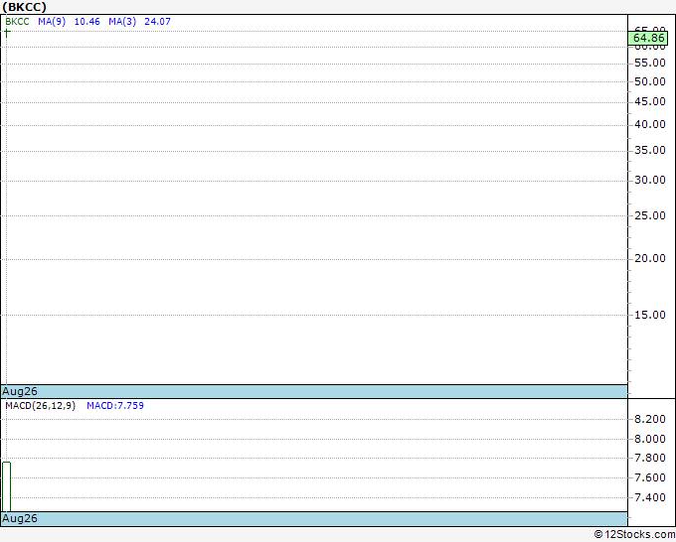The image size is (676, 542).
Task: Click the (BKCC) chart title
Action: pos(24,7)
